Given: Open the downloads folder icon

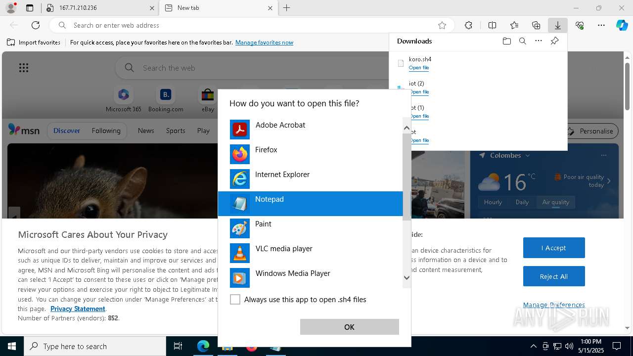Looking at the screenshot, I should 506,41.
